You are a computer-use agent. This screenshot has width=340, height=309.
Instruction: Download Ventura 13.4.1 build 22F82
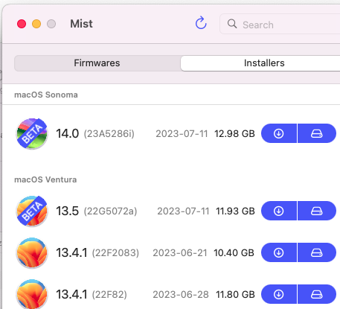point(279,294)
